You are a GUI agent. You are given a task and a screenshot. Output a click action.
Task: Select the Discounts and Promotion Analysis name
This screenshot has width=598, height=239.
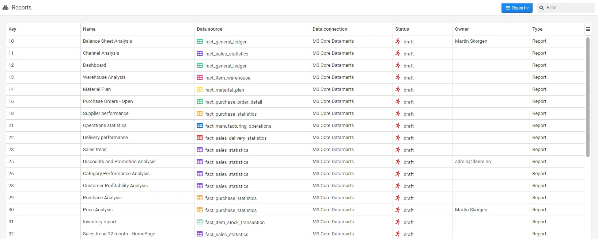click(119, 162)
